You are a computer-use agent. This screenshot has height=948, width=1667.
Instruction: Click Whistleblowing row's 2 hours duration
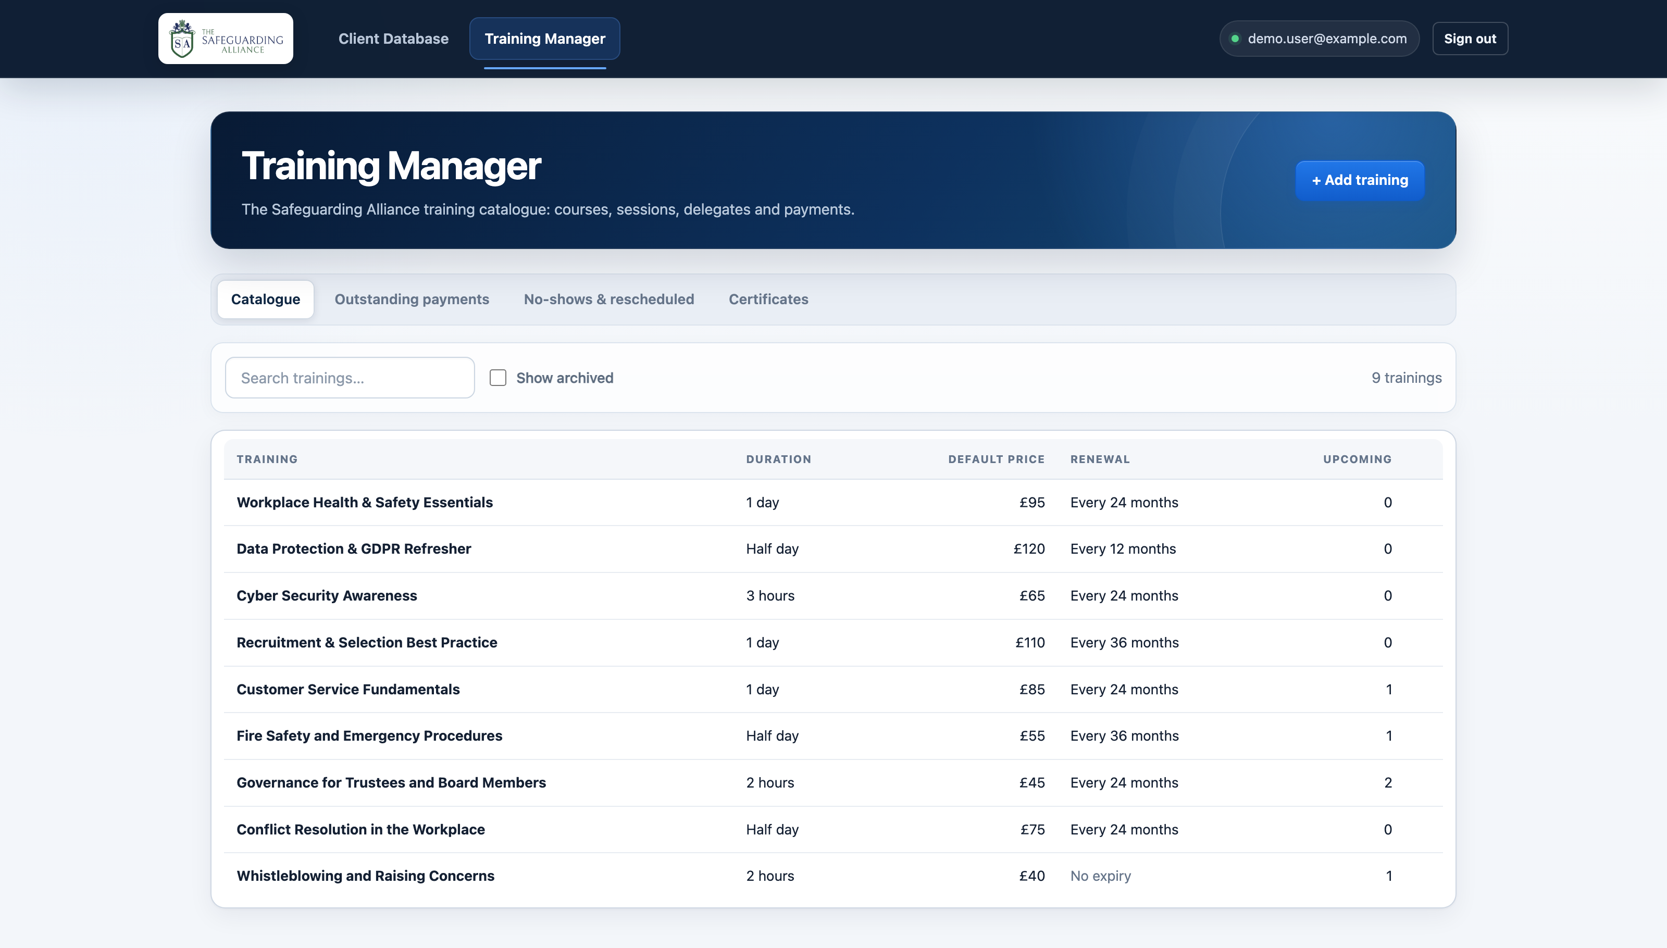770,876
